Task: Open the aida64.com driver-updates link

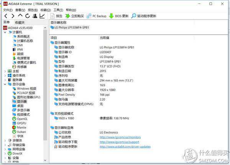Action: tap(125, 147)
